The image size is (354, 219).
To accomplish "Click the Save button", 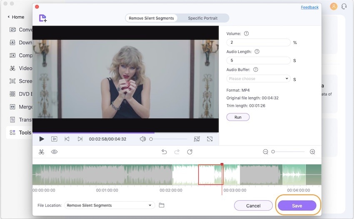I will 297,206.
